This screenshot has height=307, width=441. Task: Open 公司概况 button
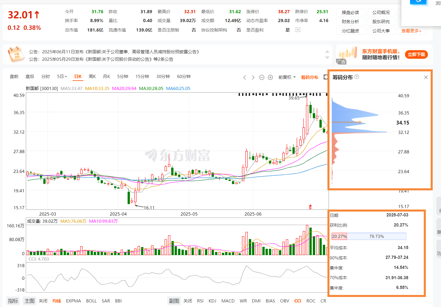click(381, 12)
